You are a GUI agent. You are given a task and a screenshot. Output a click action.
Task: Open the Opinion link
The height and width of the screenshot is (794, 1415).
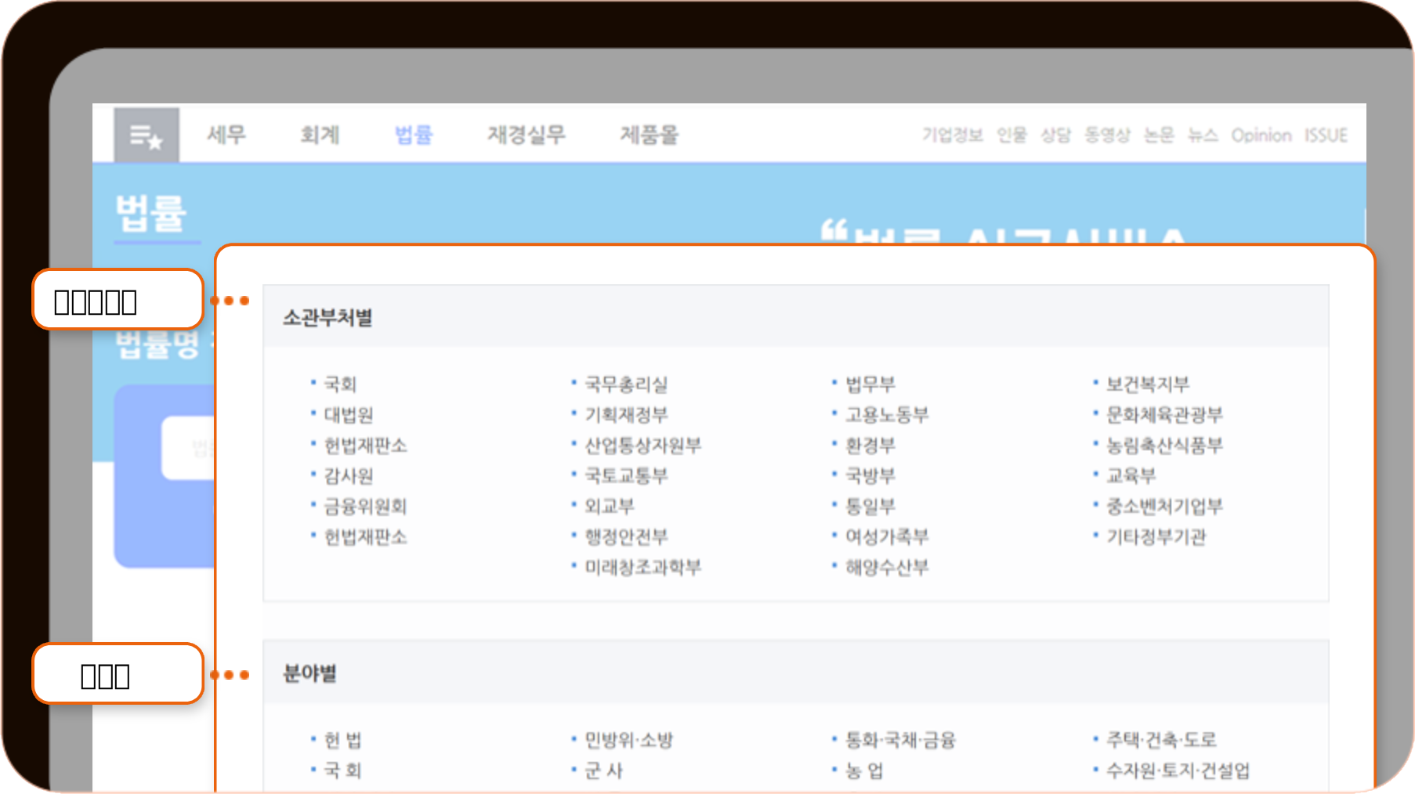[x=1261, y=135]
